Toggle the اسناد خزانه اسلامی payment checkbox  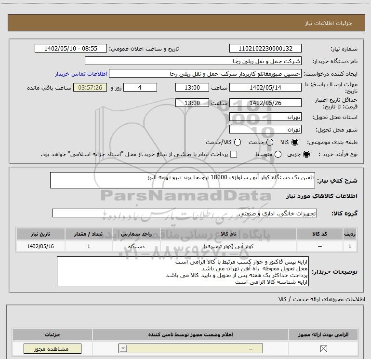click(234, 154)
